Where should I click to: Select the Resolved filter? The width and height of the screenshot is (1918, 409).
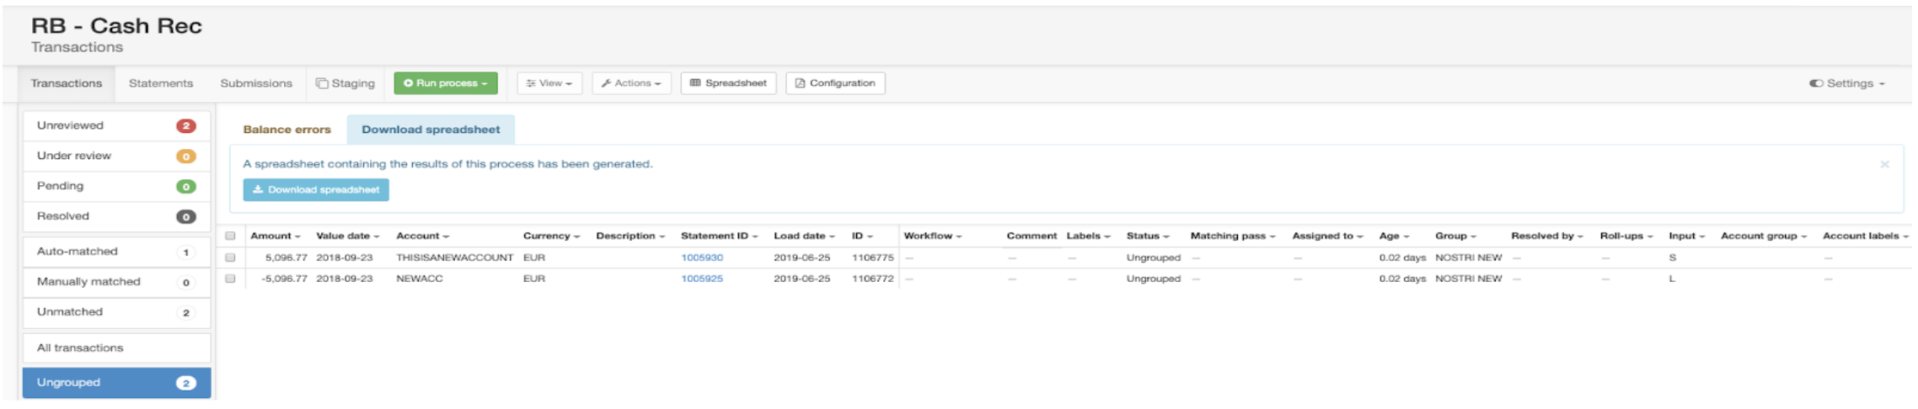click(116, 216)
